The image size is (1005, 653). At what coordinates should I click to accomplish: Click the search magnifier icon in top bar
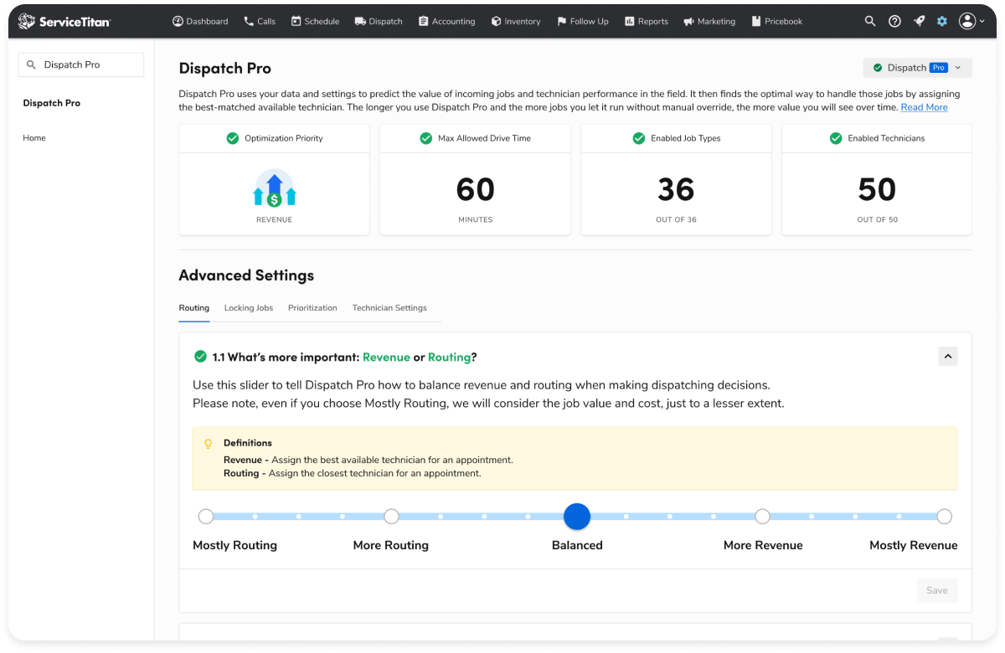click(x=870, y=21)
